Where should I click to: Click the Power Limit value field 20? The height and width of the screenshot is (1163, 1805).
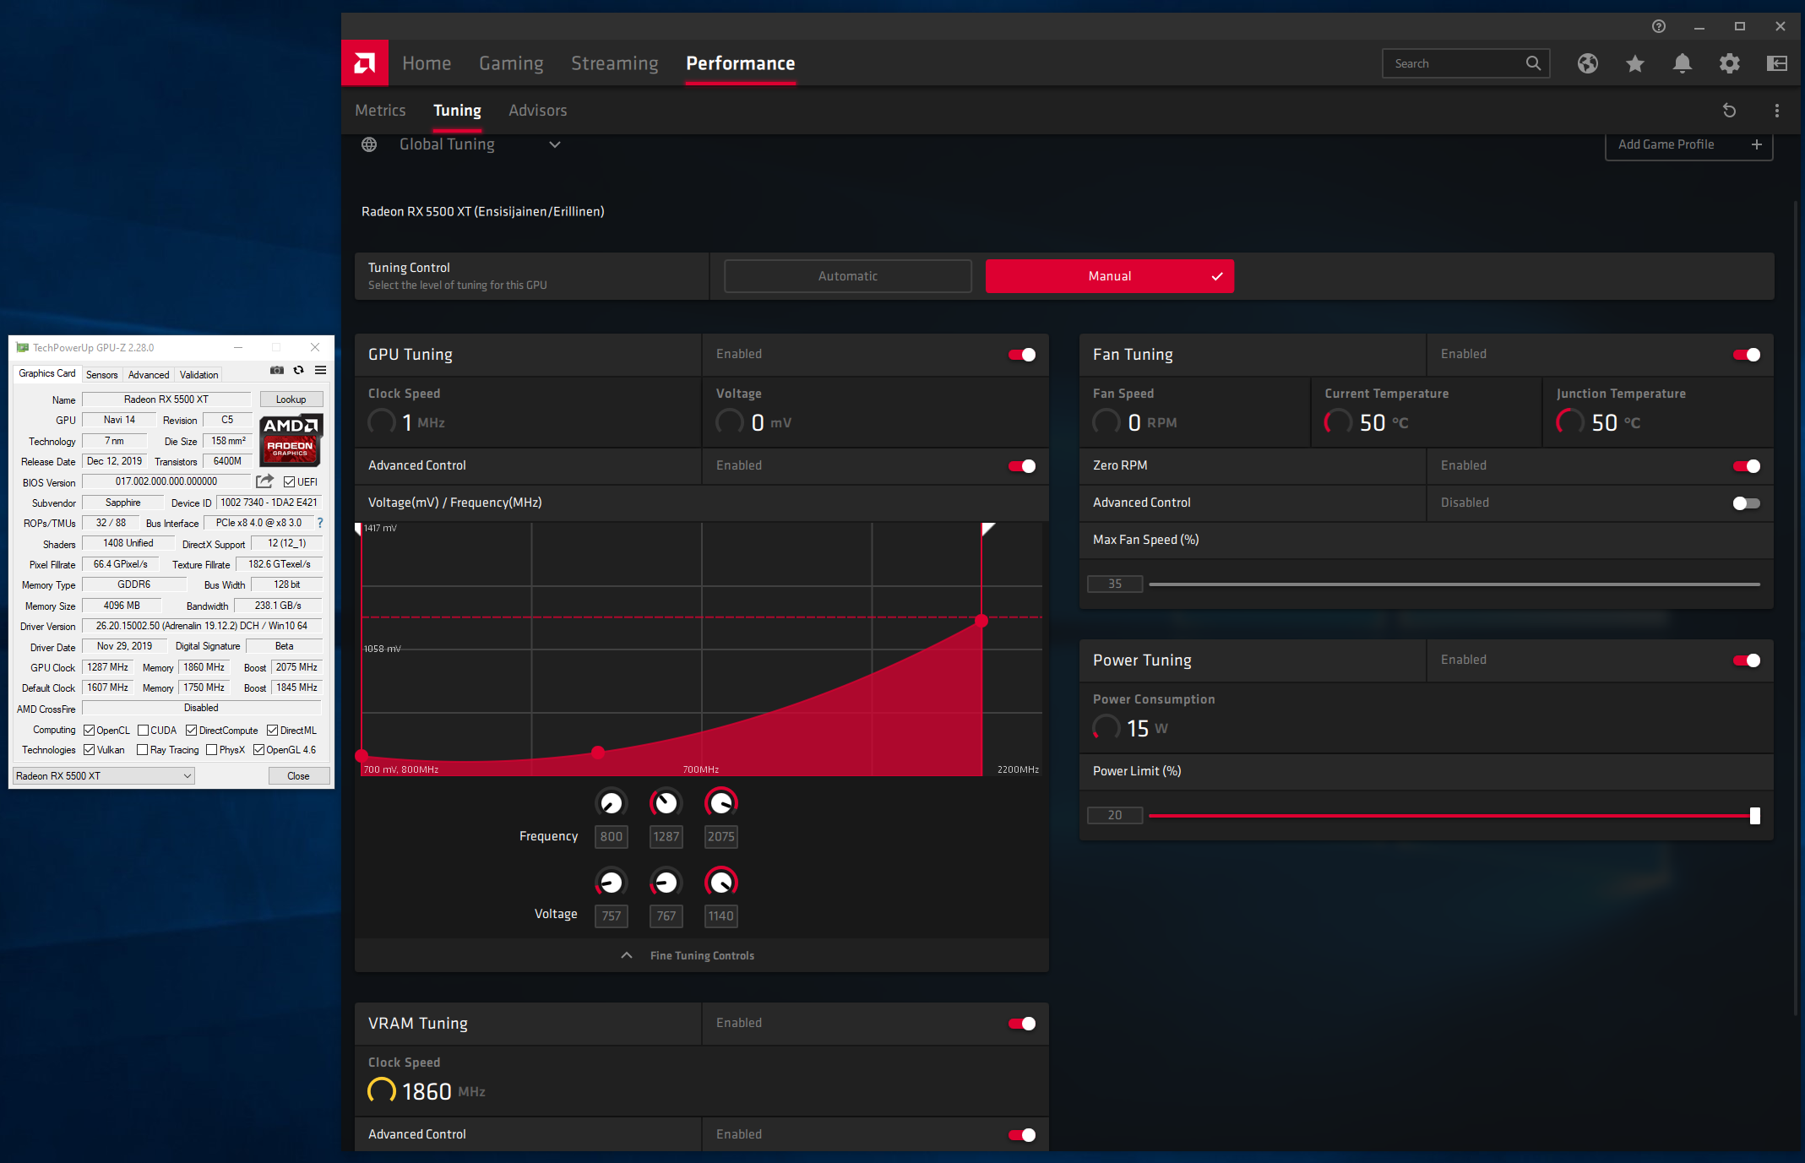[1115, 816]
